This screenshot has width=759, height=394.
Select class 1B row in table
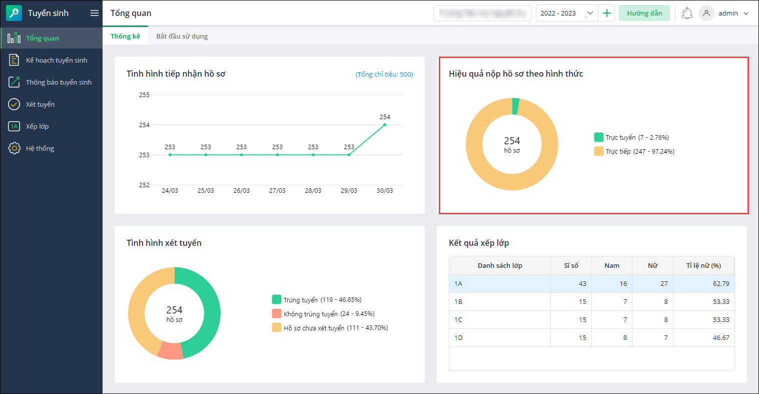tap(499, 301)
